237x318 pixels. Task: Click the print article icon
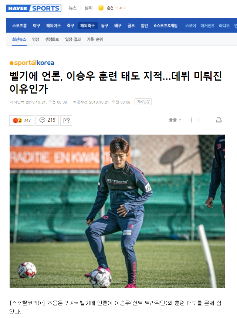coord(219,120)
